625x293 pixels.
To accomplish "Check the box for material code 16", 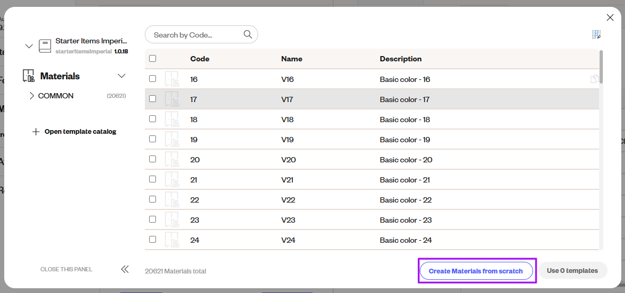I will pos(152,78).
